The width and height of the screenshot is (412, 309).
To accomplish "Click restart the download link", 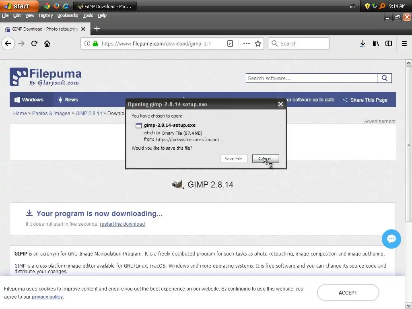I will click(122, 224).
